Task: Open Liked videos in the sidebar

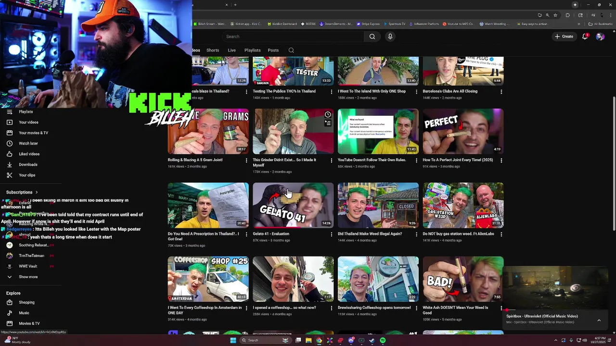Action: coord(29,154)
